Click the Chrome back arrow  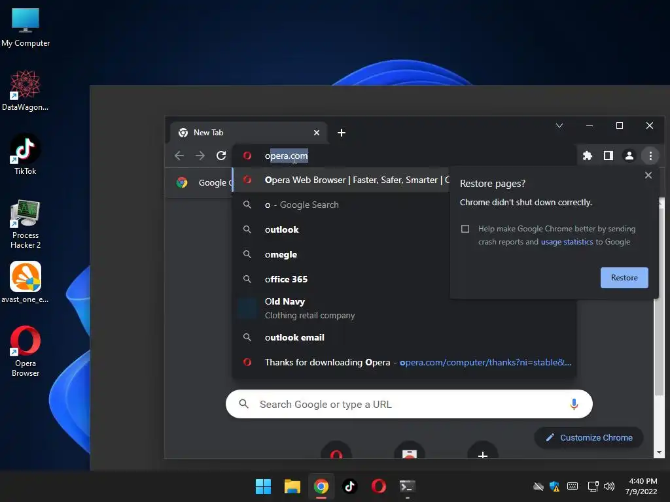pyautogui.click(x=179, y=156)
